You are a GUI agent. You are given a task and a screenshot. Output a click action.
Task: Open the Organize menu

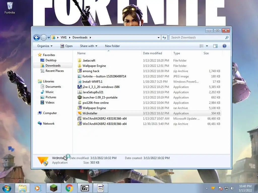coord(45,46)
